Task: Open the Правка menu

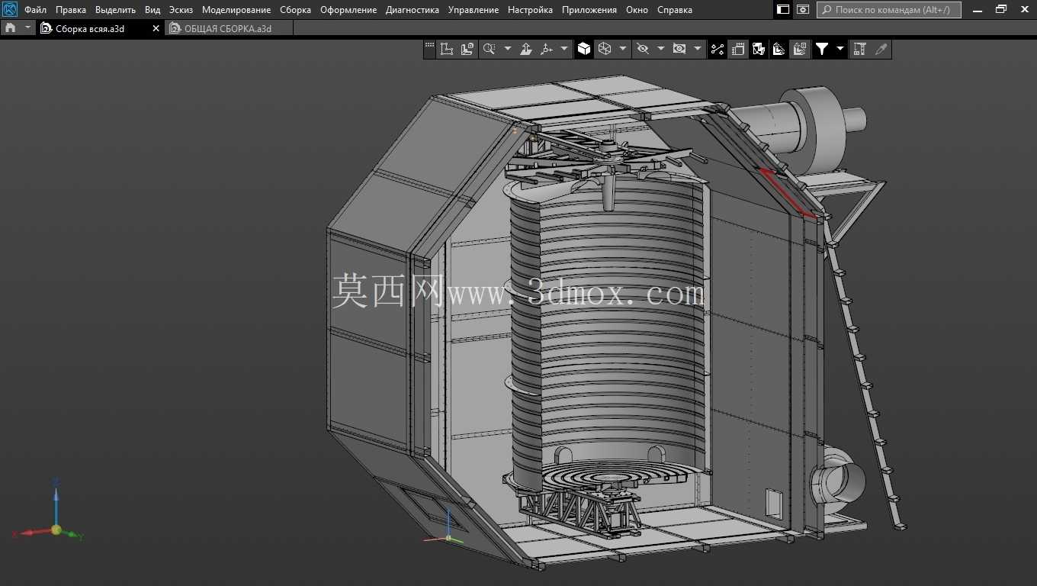Action: point(71,10)
